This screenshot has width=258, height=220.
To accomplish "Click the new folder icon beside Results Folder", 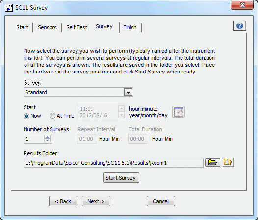I will pyautogui.click(x=228, y=163).
